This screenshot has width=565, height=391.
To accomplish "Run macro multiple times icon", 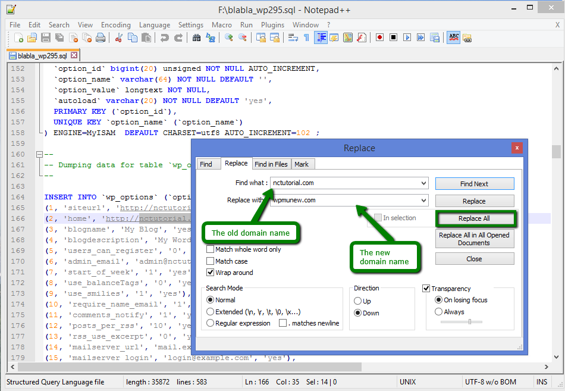I will 420,37.
